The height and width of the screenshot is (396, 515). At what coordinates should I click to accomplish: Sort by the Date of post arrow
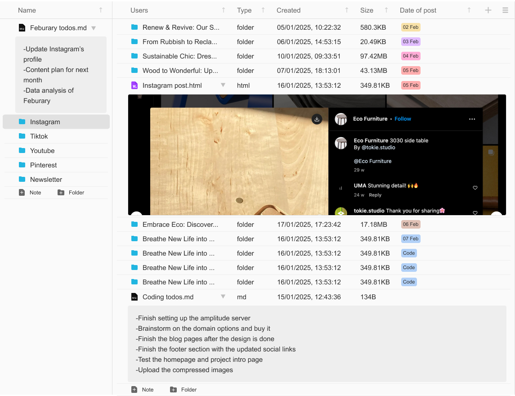(469, 10)
